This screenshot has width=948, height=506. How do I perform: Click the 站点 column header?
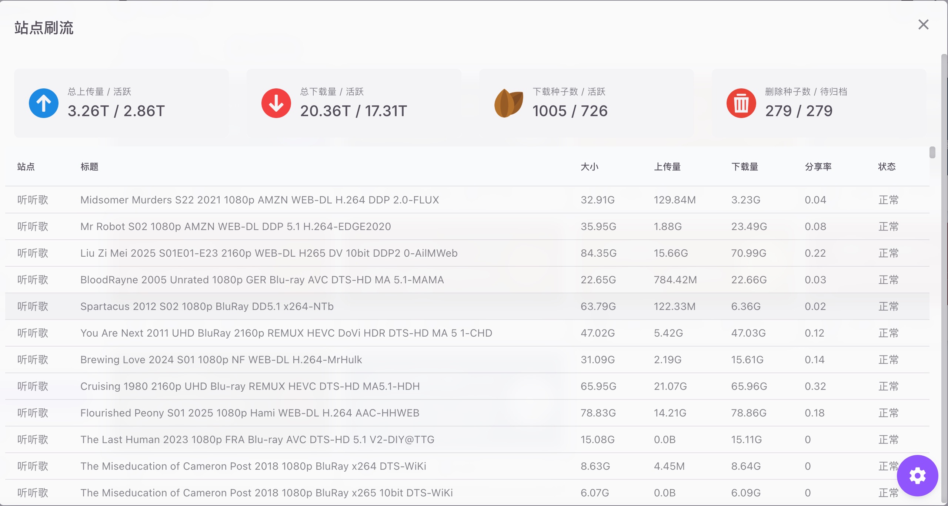tap(26, 167)
